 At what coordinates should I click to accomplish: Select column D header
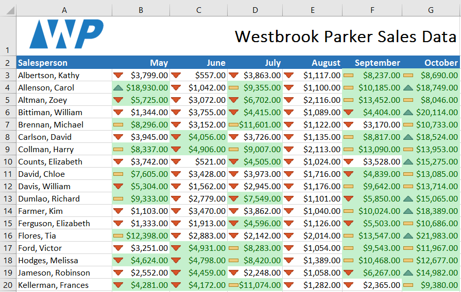255,10
